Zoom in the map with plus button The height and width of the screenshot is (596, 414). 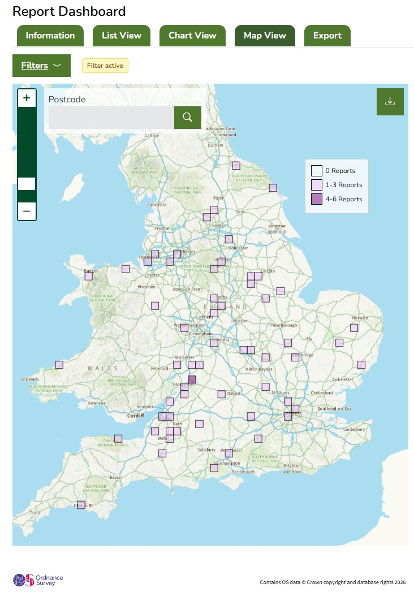click(x=27, y=98)
